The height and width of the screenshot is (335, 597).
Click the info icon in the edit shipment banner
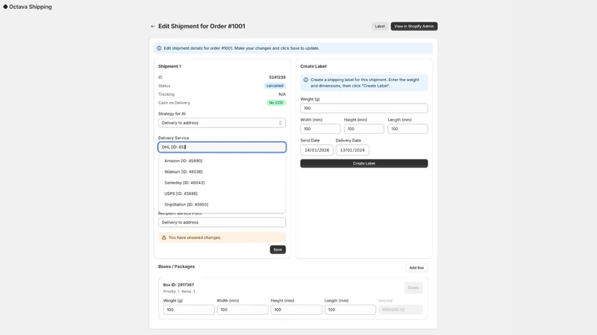pyautogui.click(x=159, y=48)
